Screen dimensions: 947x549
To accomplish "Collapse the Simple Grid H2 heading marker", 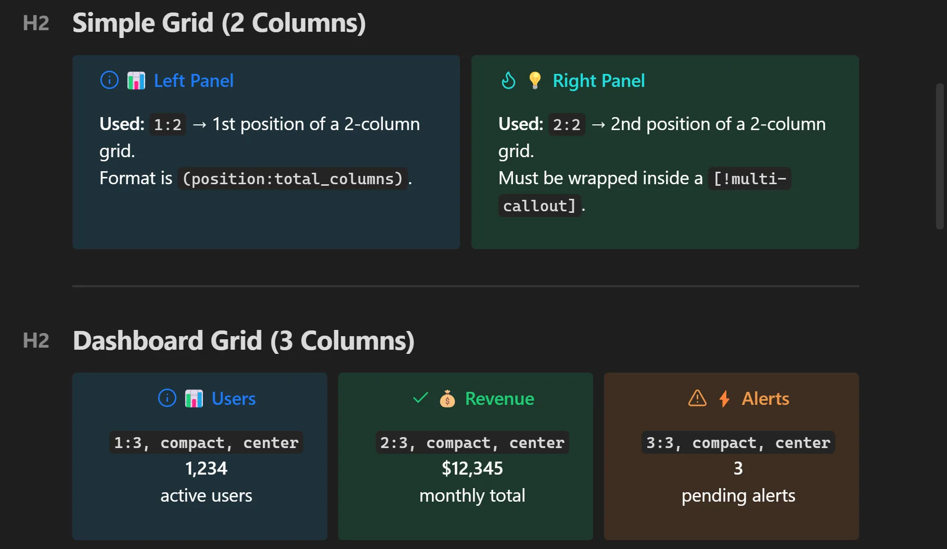I will [x=36, y=23].
